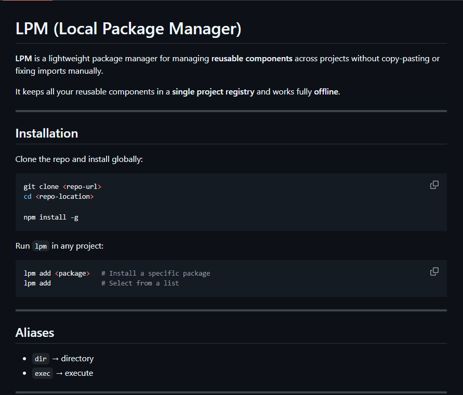Click the bold single project registry text
463x395 pixels.
[x=215, y=91]
